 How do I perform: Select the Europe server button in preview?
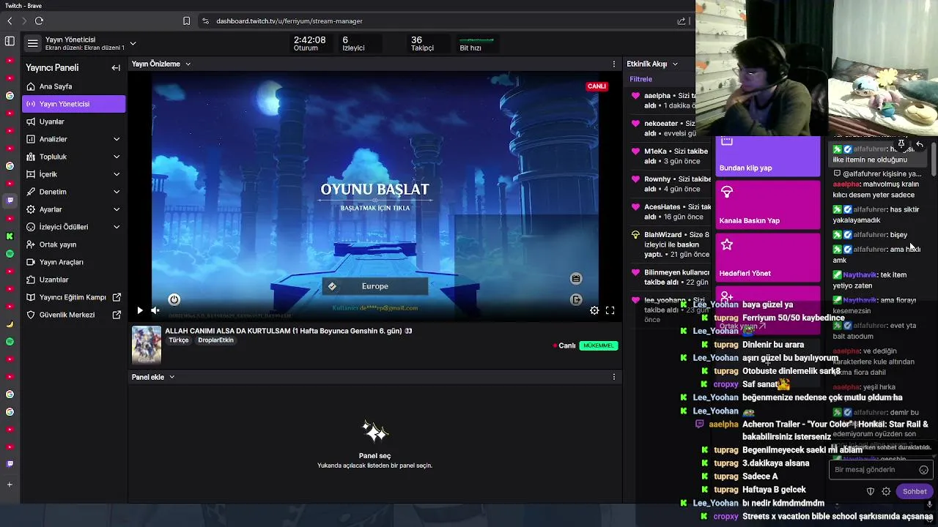tap(374, 286)
